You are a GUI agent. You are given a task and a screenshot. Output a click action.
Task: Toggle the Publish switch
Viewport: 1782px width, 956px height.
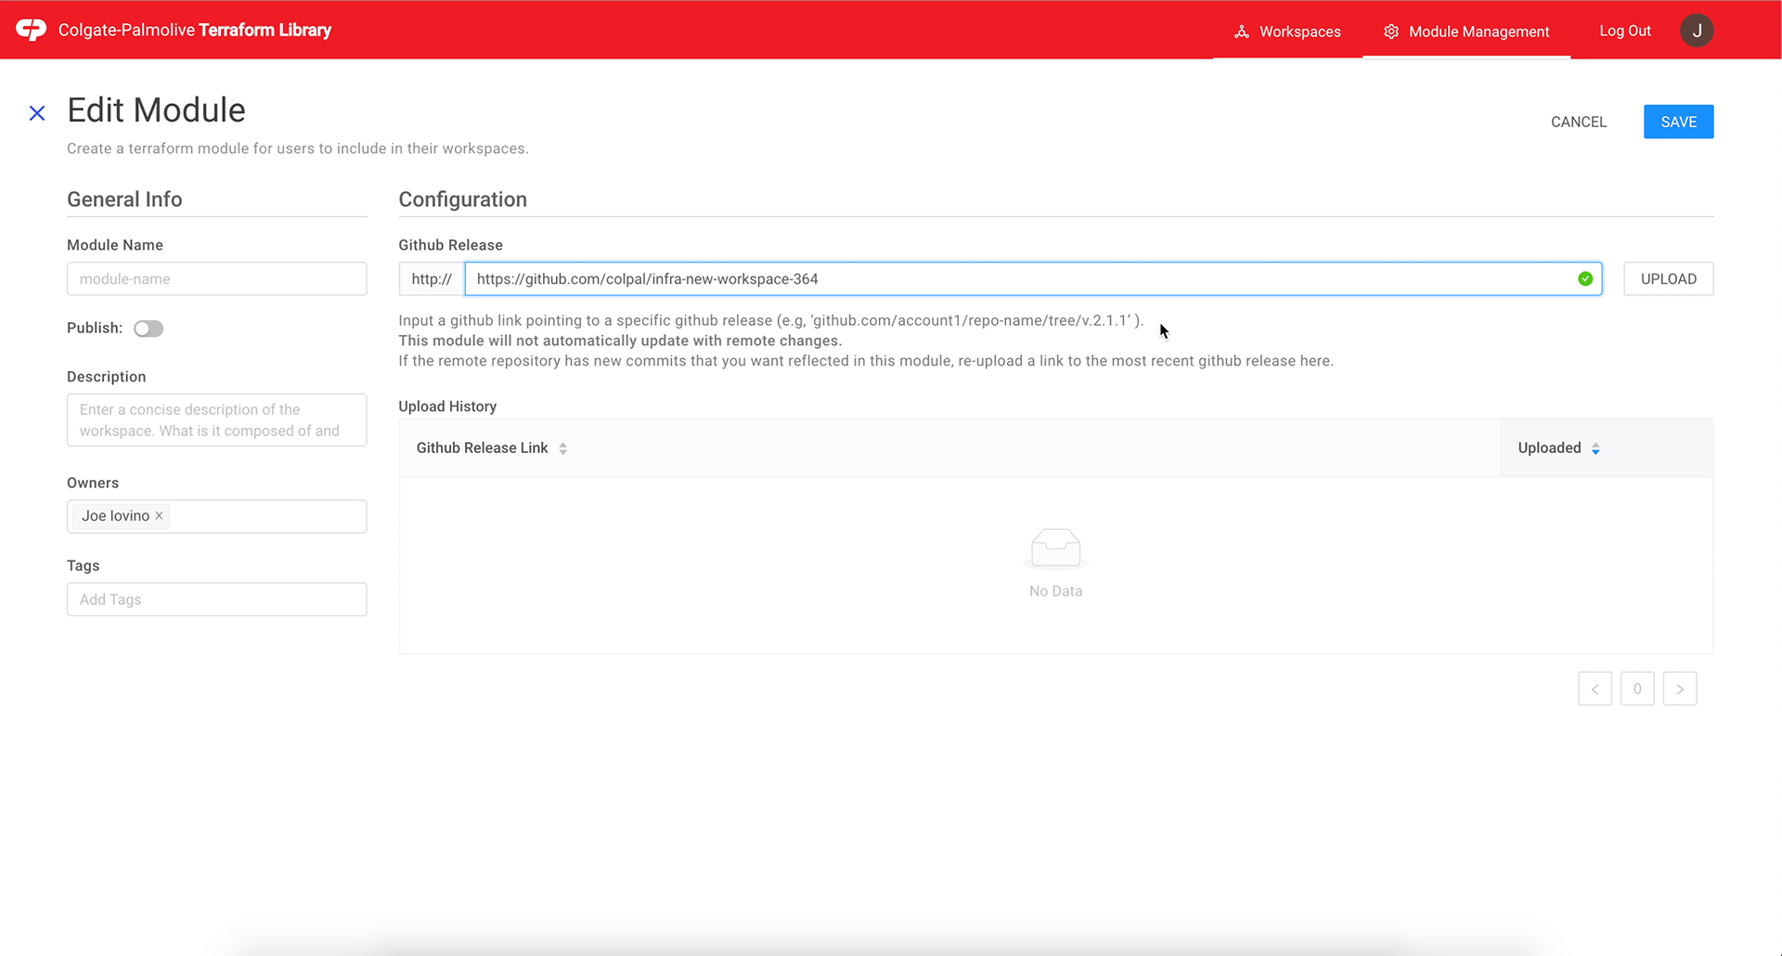(x=148, y=329)
